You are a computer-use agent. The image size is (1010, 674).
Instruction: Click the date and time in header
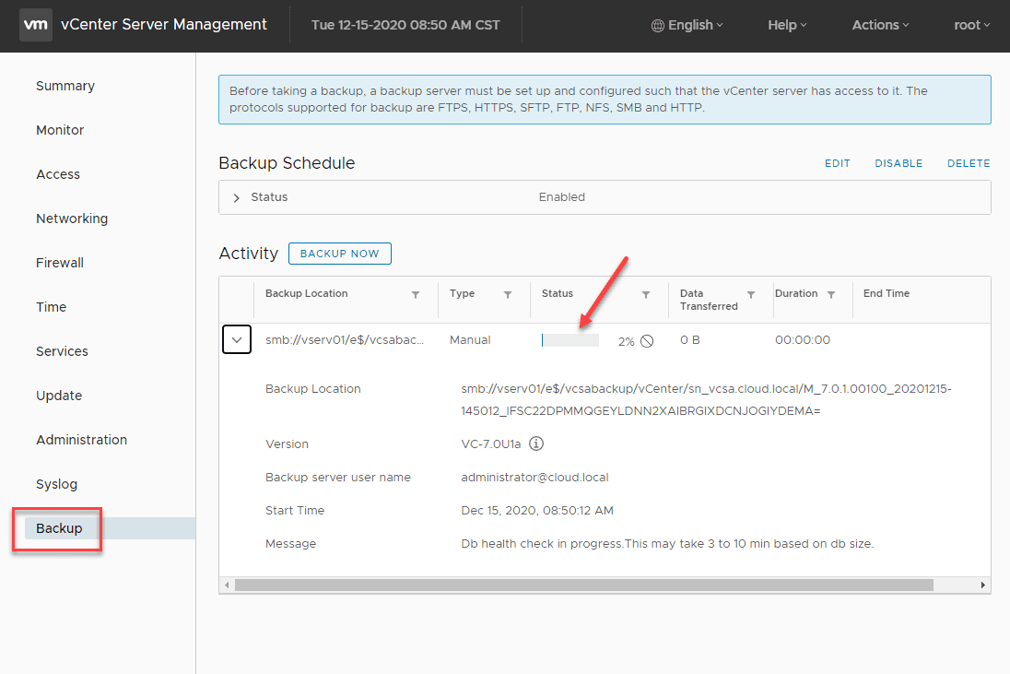click(405, 25)
